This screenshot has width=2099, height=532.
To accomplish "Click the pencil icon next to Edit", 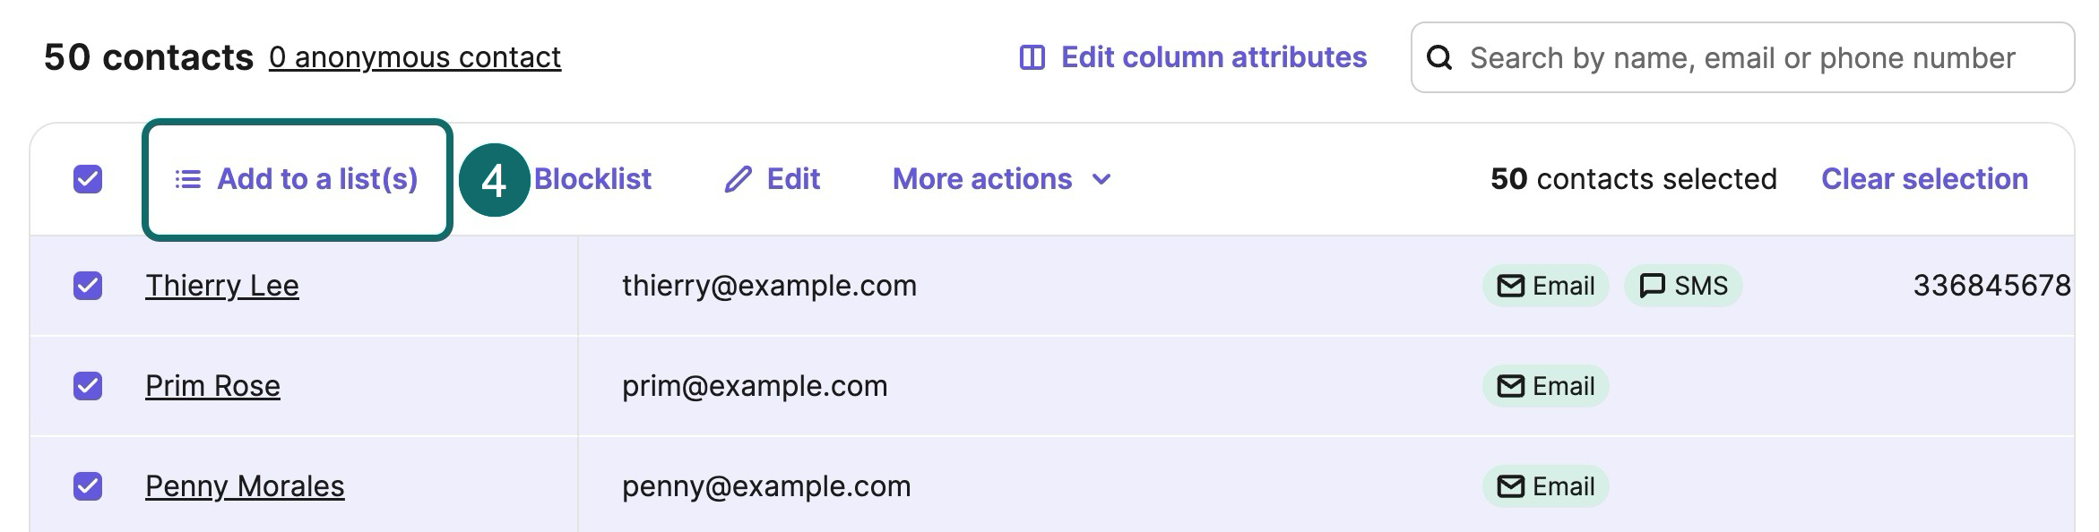I will tap(737, 178).
